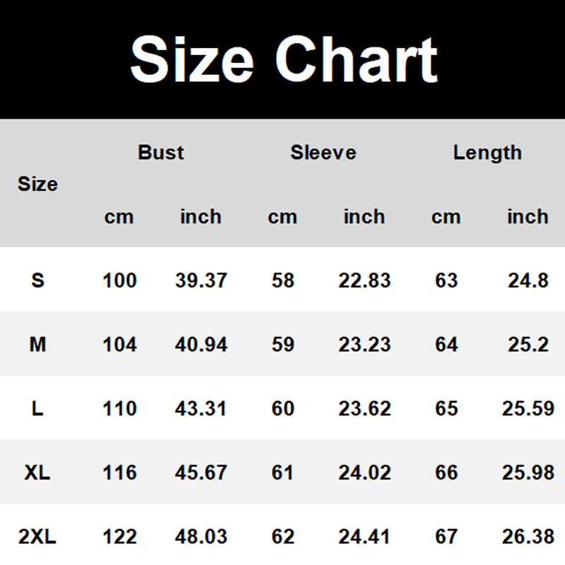This screenshot has width=565, height=565.
Task: Click the 23.62 sleeve inch value
Action: (x=364, y=409)
